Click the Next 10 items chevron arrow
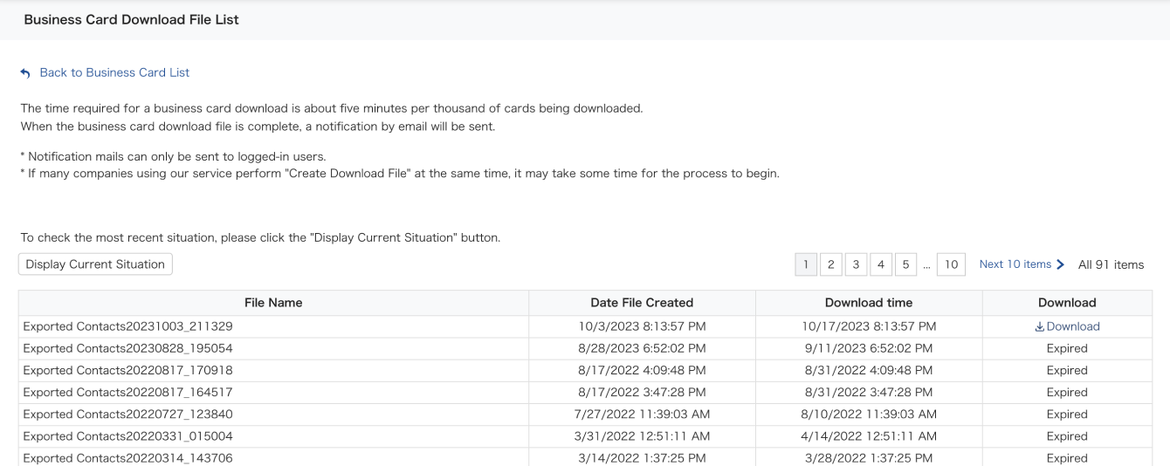 (x=1061, y=264)
